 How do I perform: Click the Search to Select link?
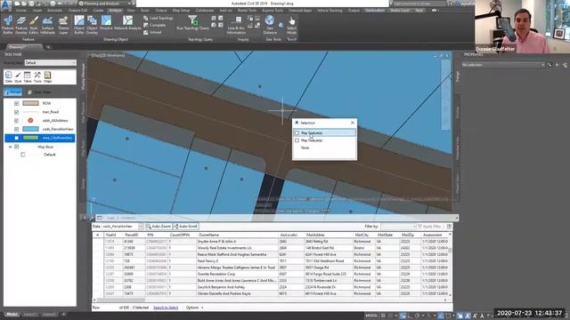click(x=166, y=308)
